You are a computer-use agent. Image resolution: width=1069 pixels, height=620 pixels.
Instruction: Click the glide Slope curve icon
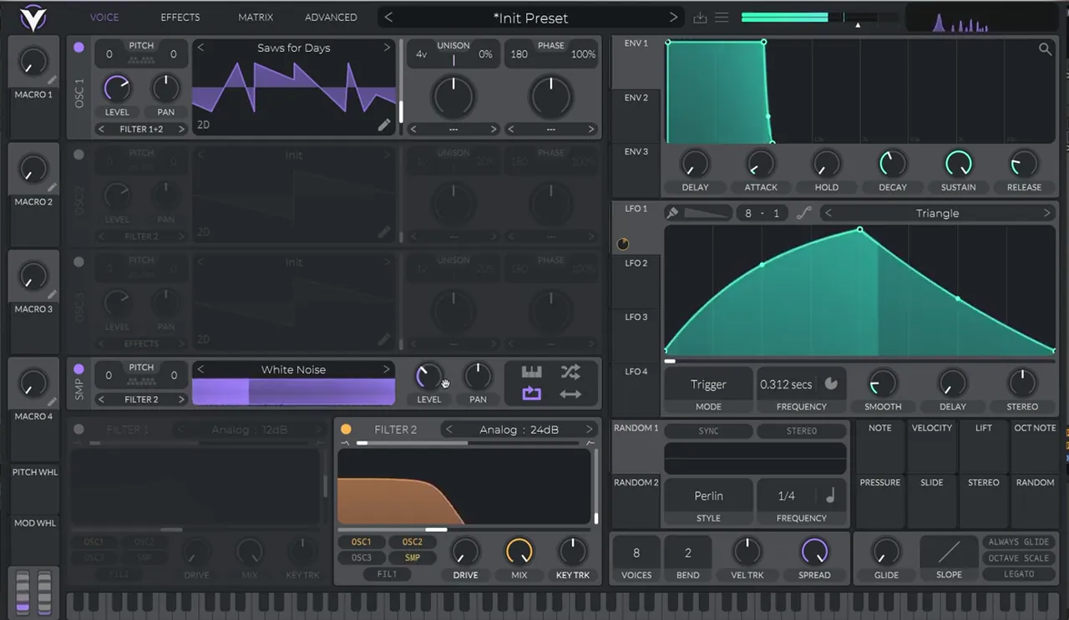949,551
